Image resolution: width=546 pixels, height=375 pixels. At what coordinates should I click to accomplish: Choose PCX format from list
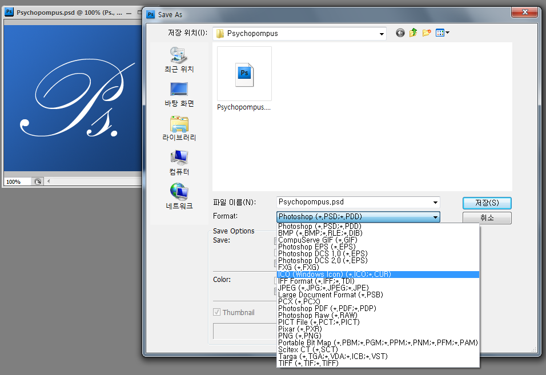(378, 301)
